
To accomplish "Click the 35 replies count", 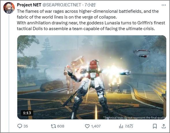I will pyautogui.click(x=26, y=126).
